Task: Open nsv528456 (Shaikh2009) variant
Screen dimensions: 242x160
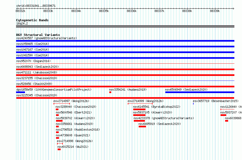Action: (x=34, y=84)
